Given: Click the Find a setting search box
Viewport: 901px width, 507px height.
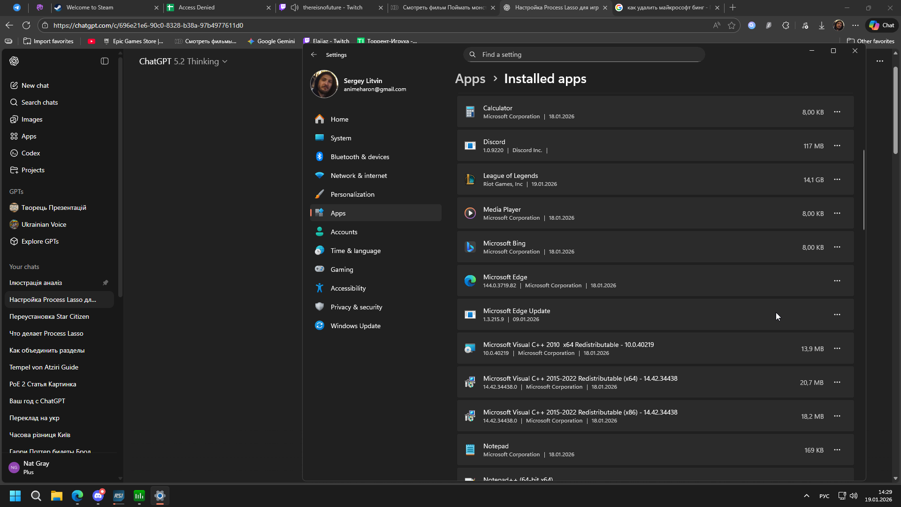Looking at the screenshot, I should 584,54.
